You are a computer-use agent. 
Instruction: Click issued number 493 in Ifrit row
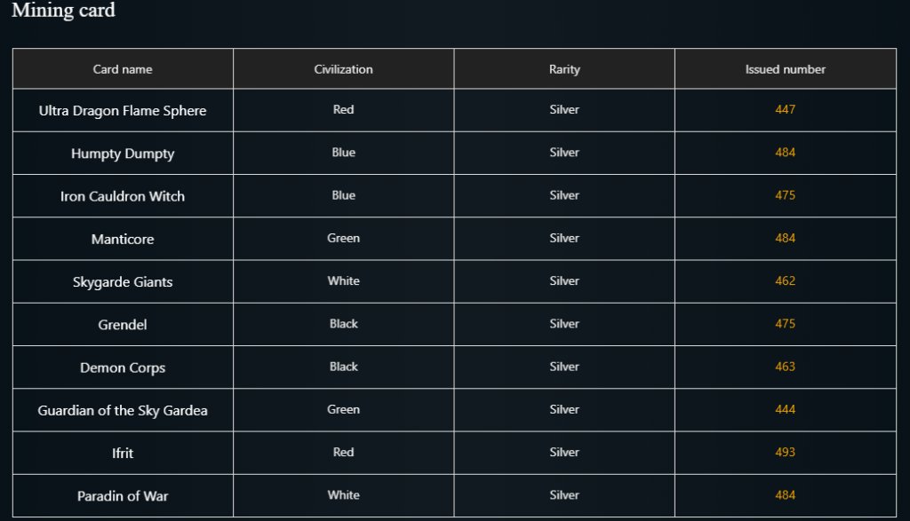coord(785,453)
